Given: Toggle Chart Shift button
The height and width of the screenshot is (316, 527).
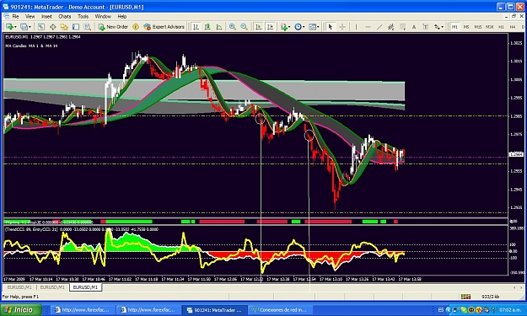Looking at the screenshot, I should point(270,27).
